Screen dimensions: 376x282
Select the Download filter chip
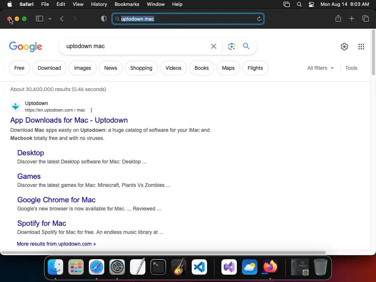pyautogui.click(x=49, y=68)
